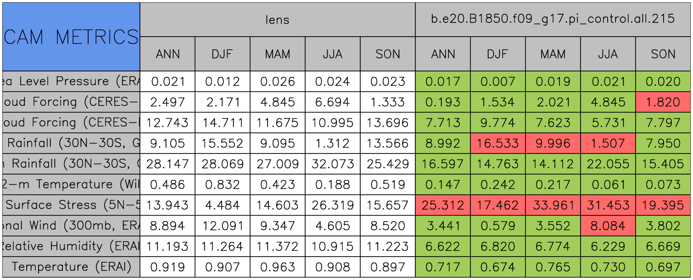693x280 pixels.
Task: Select the red cell with value 8.084
Action: 608,225
